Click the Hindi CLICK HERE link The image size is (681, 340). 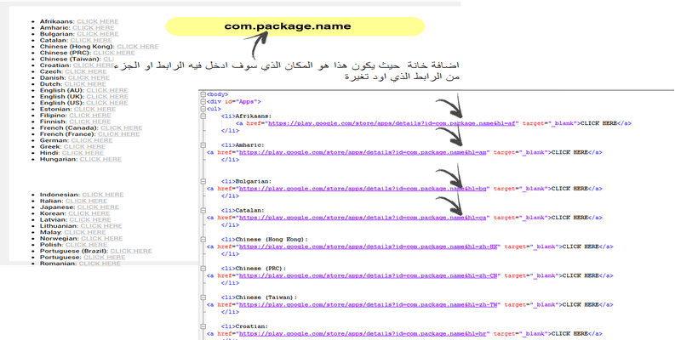pos(83,153)
